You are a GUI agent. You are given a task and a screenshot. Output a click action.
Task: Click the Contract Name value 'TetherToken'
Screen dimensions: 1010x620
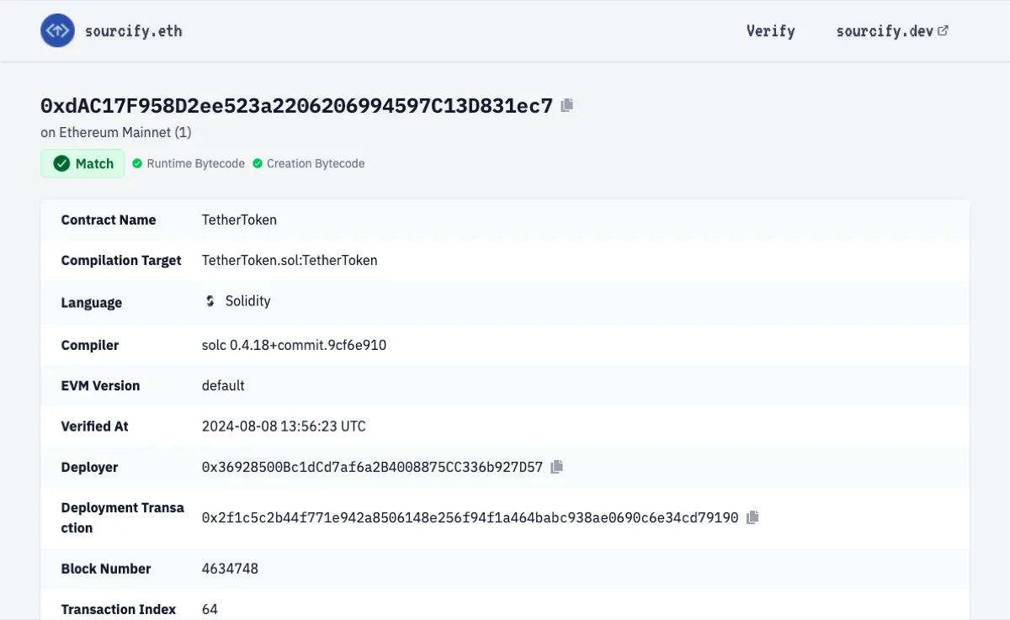point(239,220)
